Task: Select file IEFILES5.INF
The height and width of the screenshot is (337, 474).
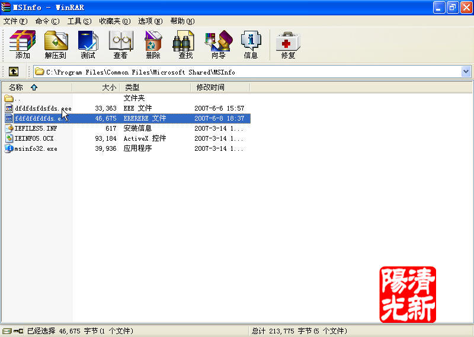Action: (x=36, y=128)
